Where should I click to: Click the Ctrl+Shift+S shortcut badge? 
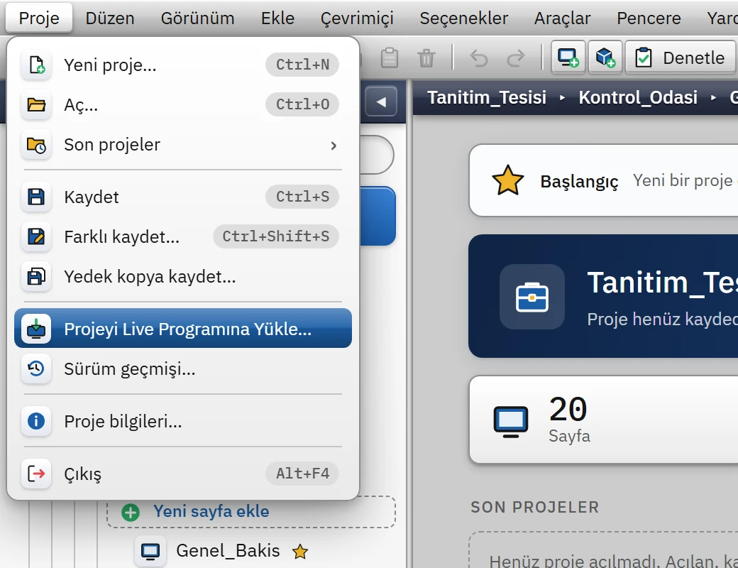click(276, 236)
